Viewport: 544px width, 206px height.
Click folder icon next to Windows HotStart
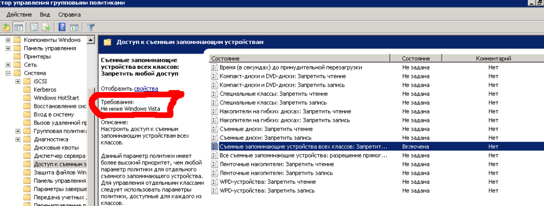click(x=27, y=98)
